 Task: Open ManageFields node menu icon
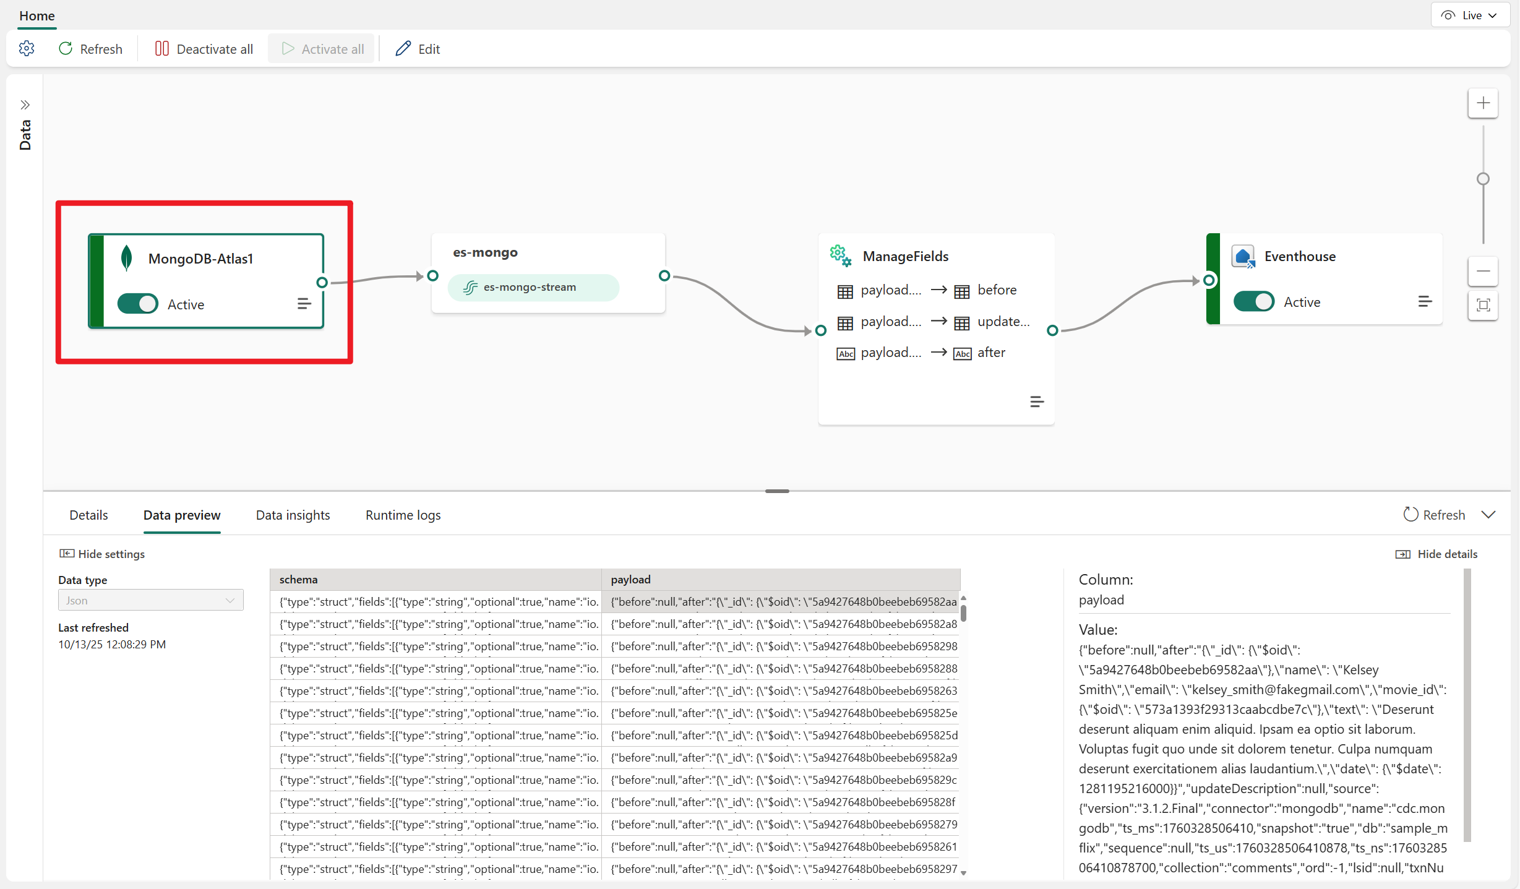pyautogui.click(x=1037, y=402)
